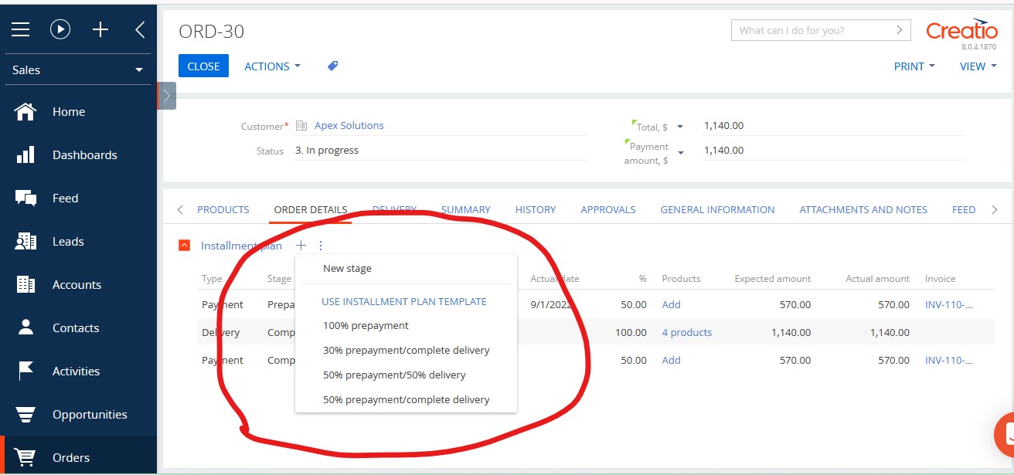Click Add products in first Payment row
Screen dimensions: 1014x475
[671, 305]
